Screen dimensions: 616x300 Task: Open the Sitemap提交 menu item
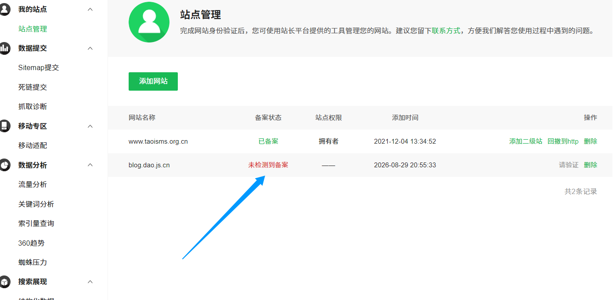pos(39,68)
